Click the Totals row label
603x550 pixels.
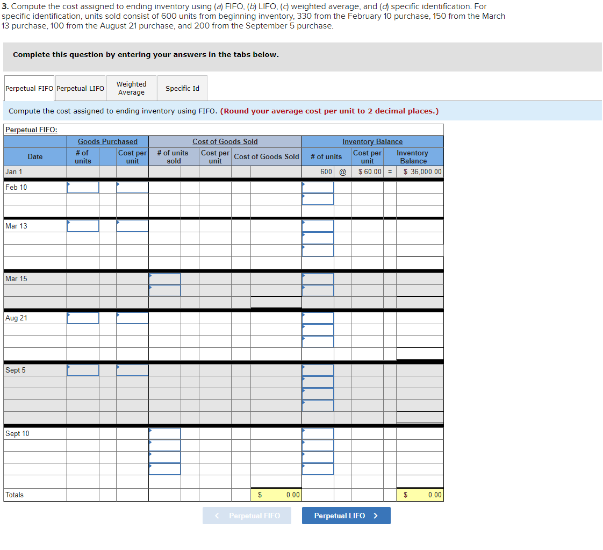click(15, 495)
